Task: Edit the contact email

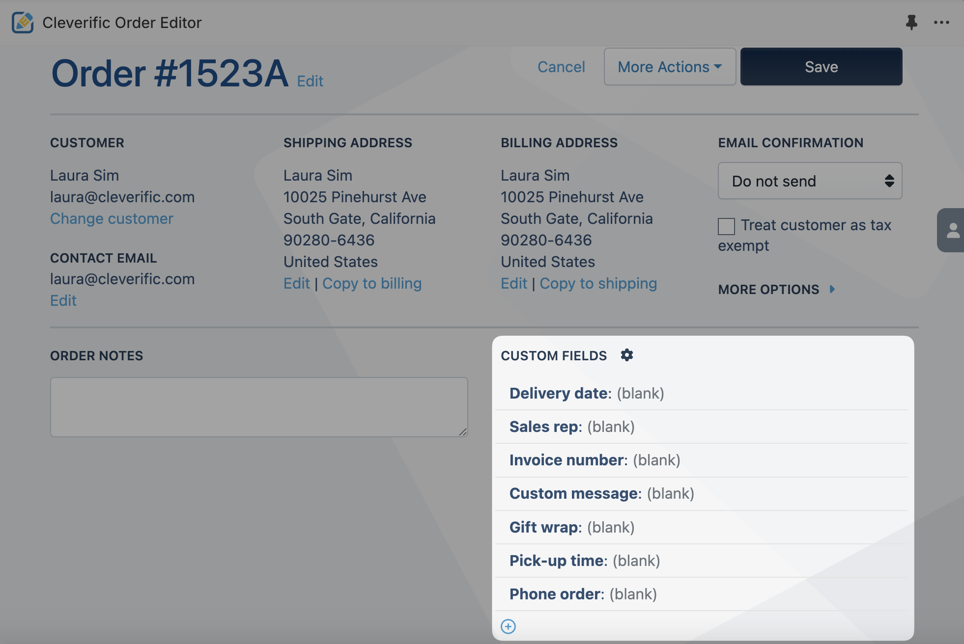Action: (63, 300)
